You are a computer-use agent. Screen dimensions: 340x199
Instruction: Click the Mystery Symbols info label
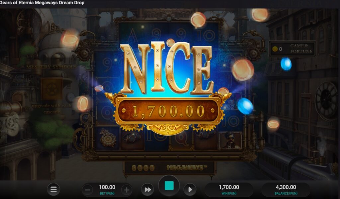coord(51,67)
